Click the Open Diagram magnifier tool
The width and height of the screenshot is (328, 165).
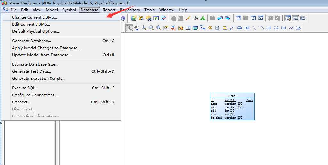[x=159, y=27]
